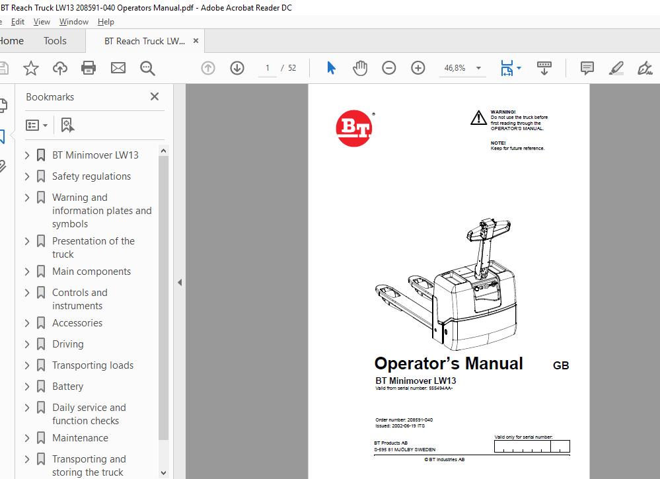Select BT Reach Truck LW document tab
The image size is (660, 479).
pos(145,41)
